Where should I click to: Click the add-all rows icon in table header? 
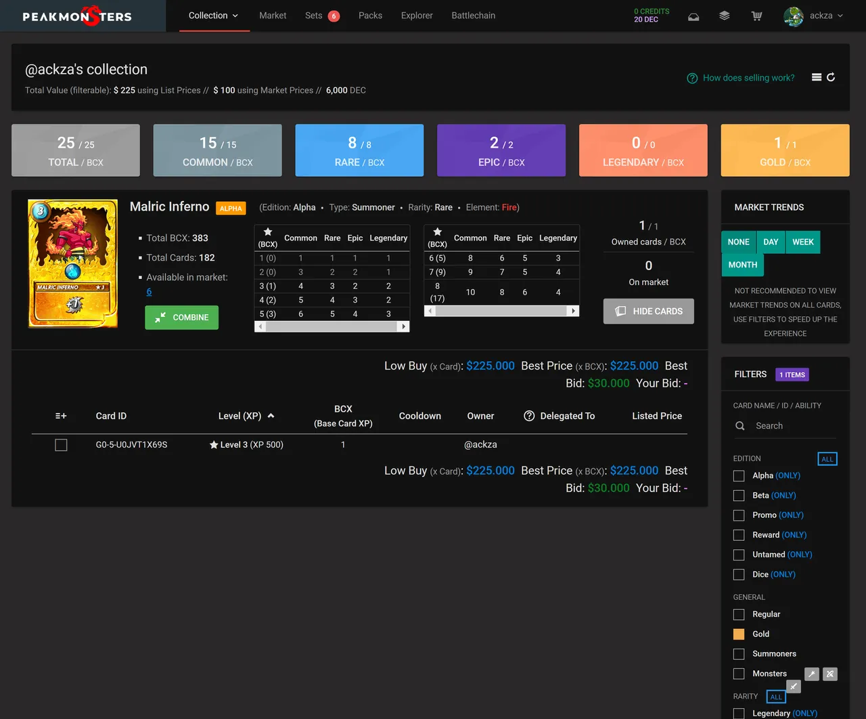pyautogui.click(x=61, y=416)
